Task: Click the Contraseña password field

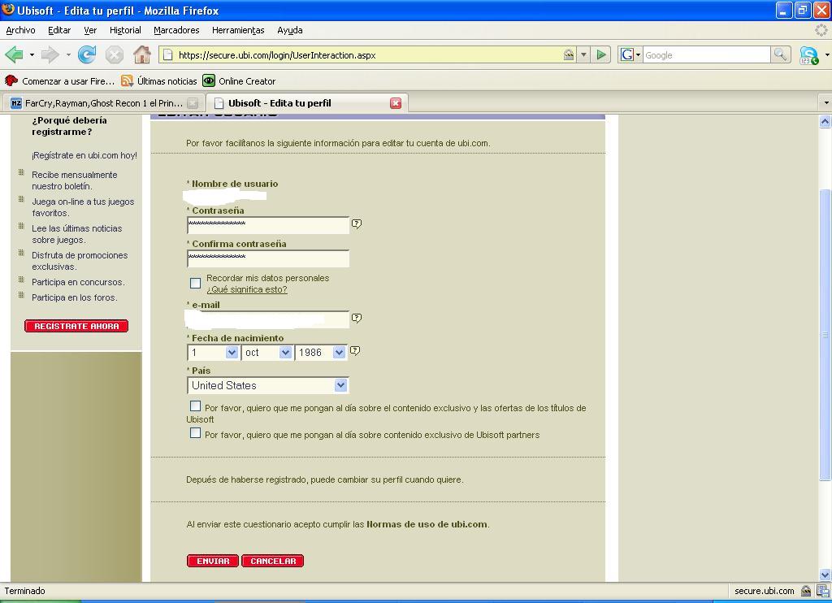Action: (268, 225)
